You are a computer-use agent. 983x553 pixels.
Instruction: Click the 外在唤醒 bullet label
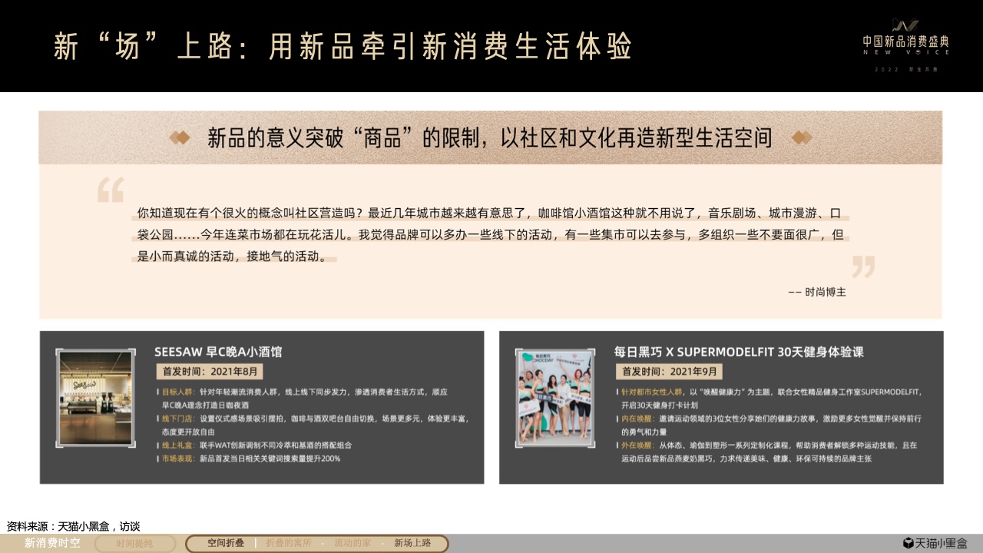click(x=638, y=445)
